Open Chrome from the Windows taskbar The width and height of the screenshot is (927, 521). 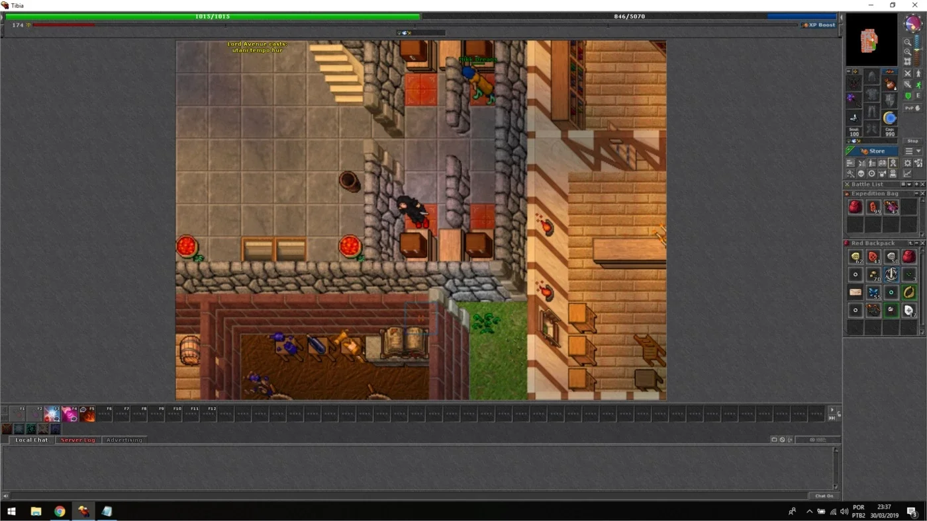point(60,511)
